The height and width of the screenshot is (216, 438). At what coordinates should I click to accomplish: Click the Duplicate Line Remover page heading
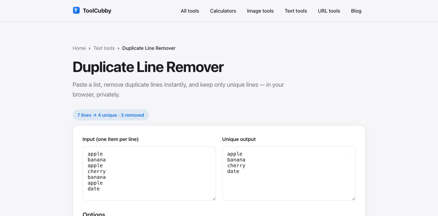click(148, 67)
